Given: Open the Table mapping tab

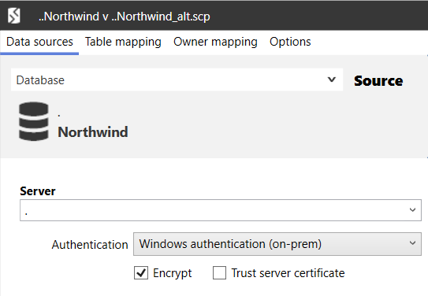Looking at the screenshot, I should tap(123, 42).
